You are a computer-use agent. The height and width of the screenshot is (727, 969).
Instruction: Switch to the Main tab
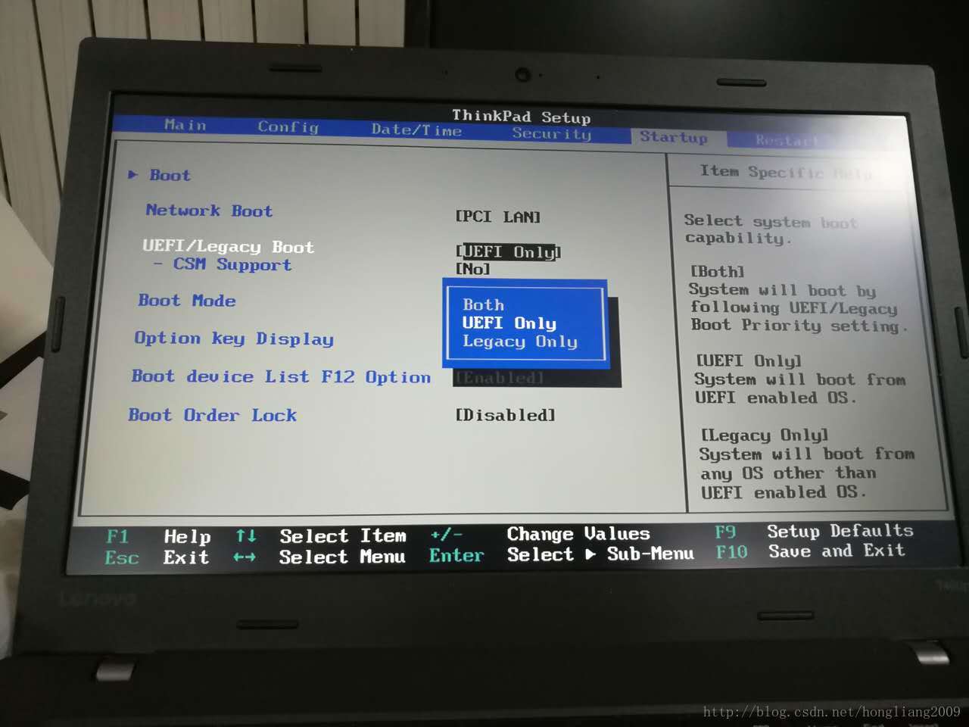coord(185,126)
